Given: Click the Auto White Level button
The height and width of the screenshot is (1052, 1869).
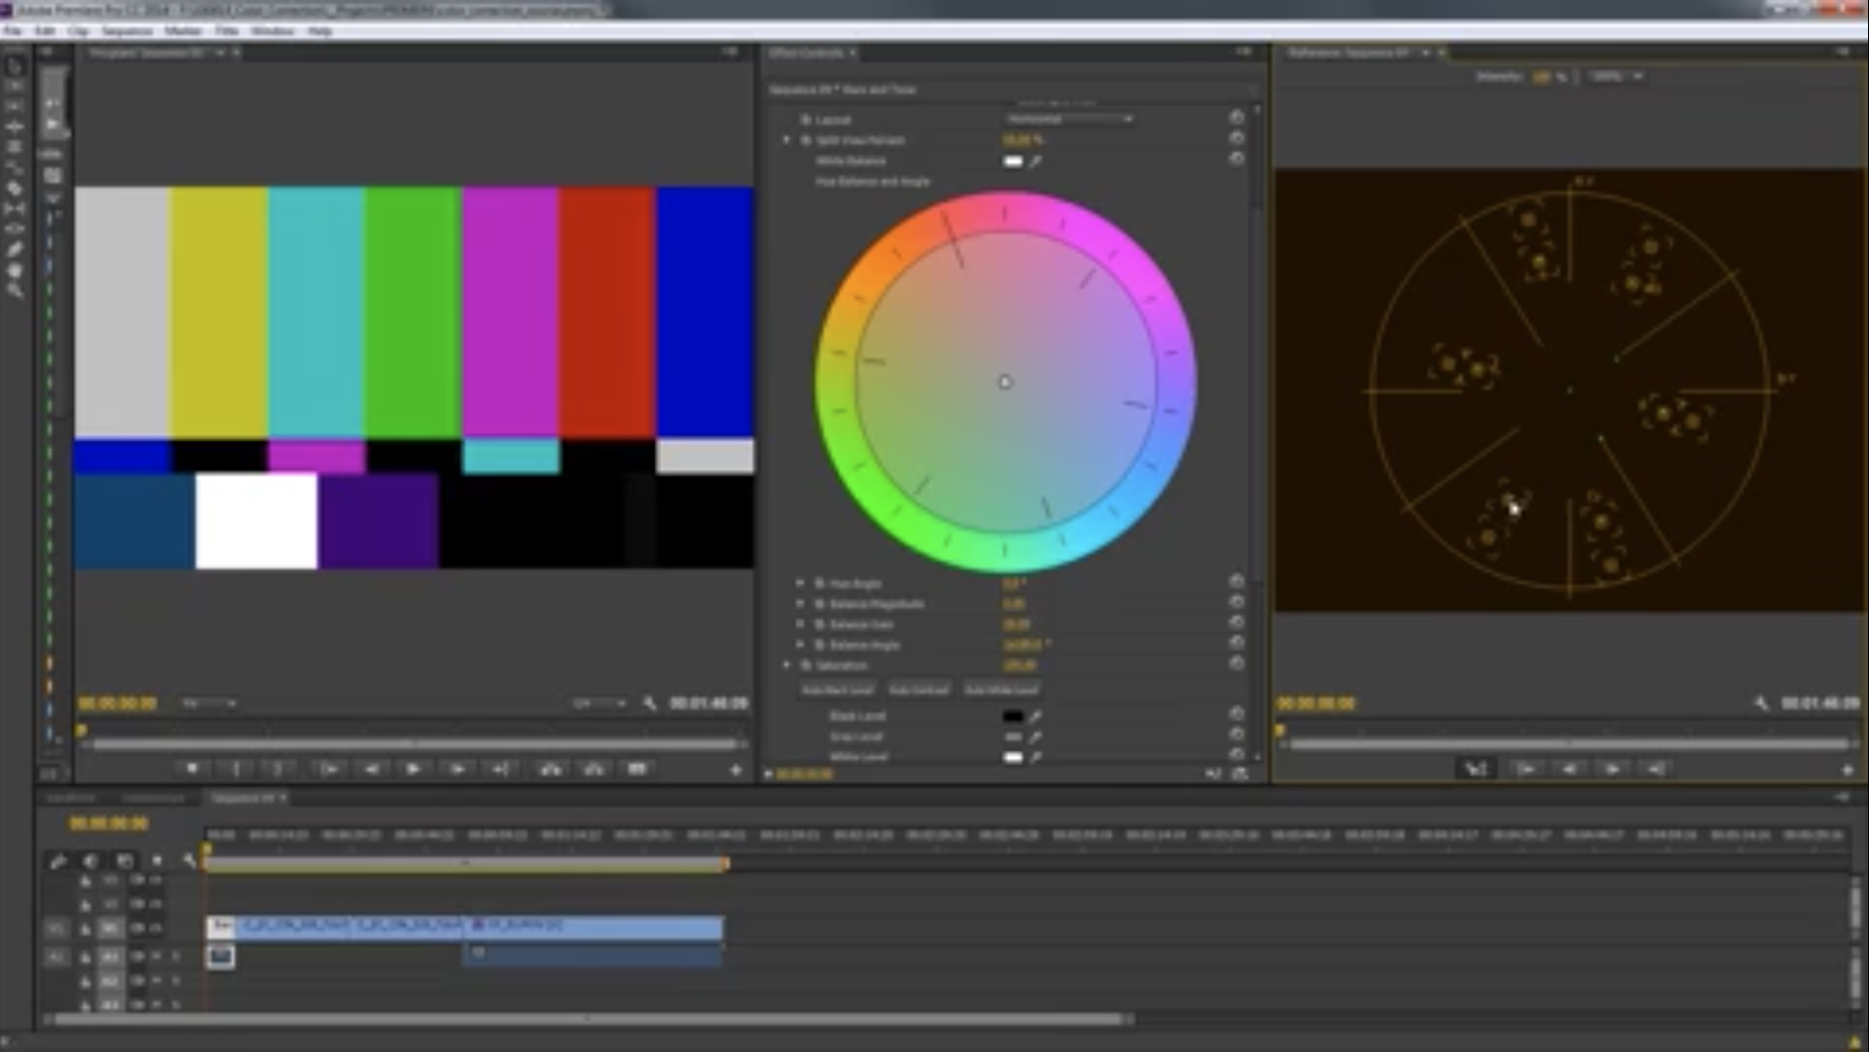Looking at the screenshot, I should point(1001,689).
